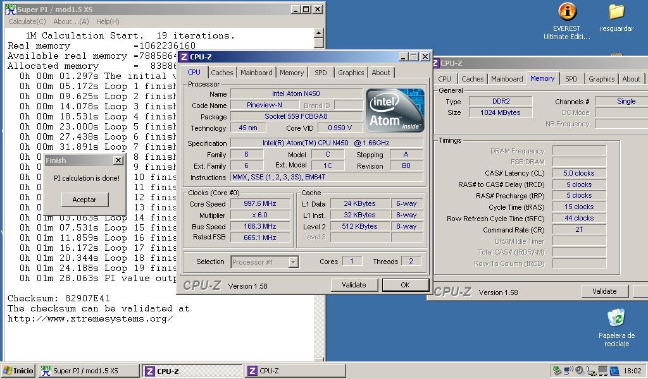Viewport: 648px width, 379px height.
Task: Click the Command Rate value 2T
Action: [579, 230]
